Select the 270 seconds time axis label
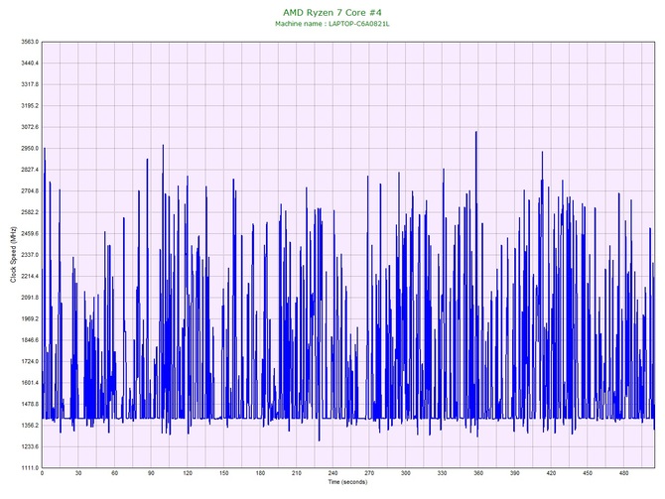The height and width of the screenshot is (499, 665). 369,473
